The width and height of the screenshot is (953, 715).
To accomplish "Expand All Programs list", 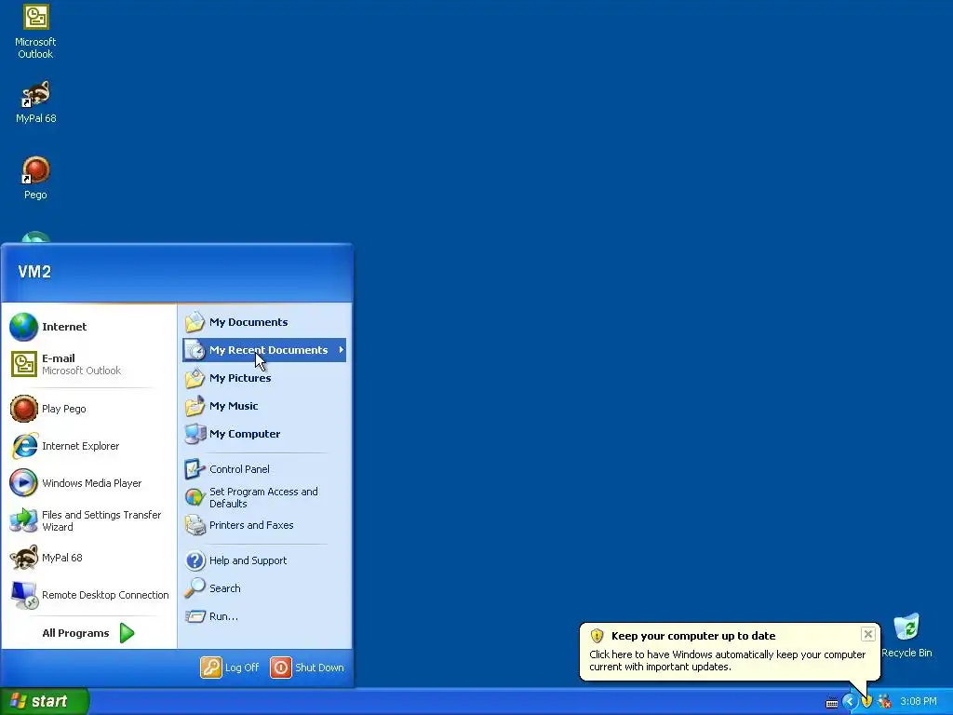I will [88, 633].
